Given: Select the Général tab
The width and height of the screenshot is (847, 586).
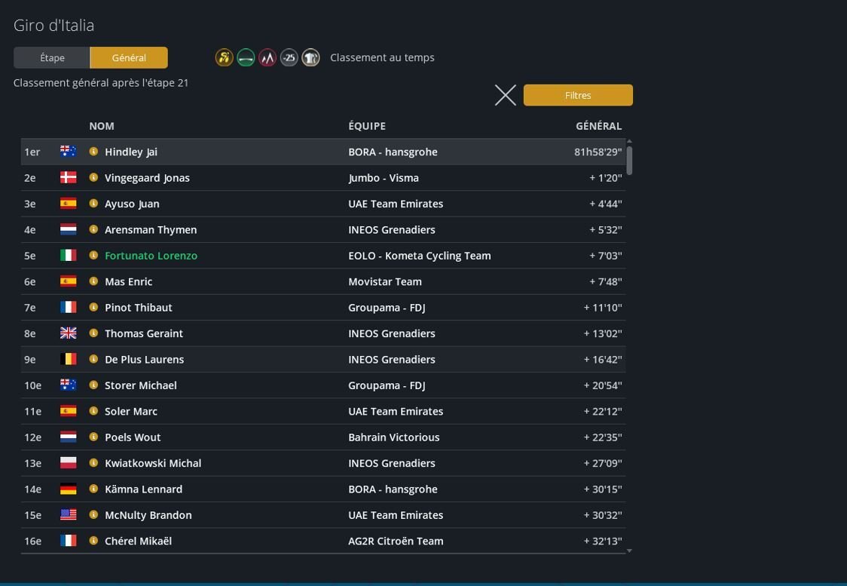Looking at the screenshot, I should pyautogui.click(x=129, y=58).
